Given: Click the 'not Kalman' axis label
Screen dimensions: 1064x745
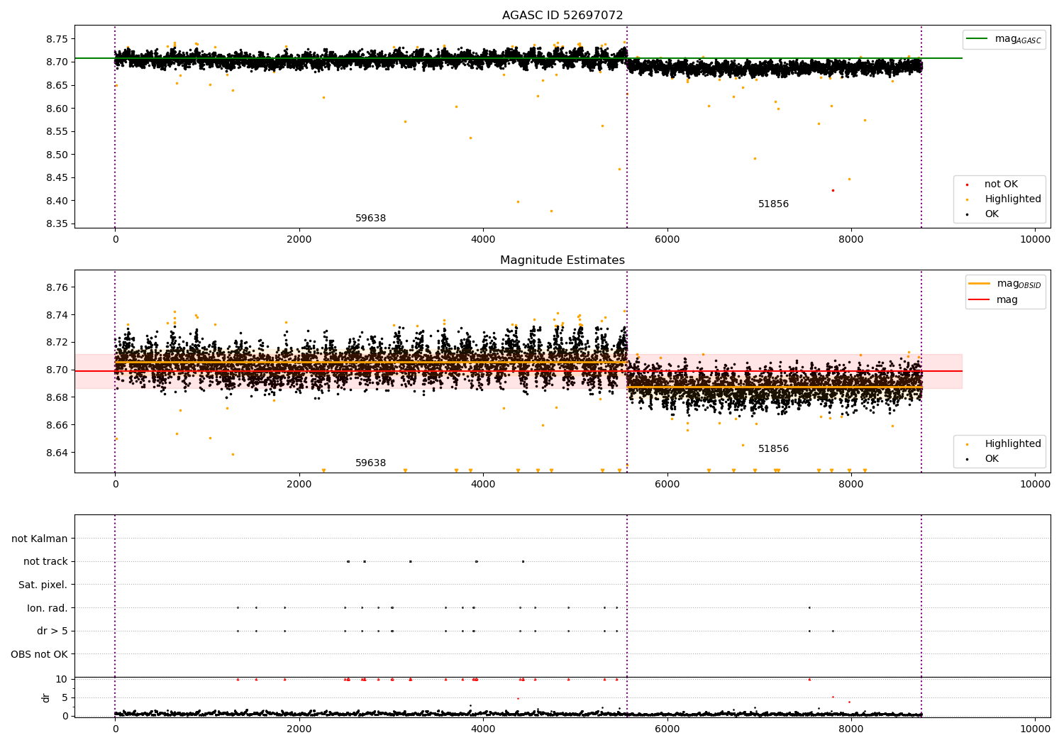Looking at the screenshot, I should click(40, 539).
